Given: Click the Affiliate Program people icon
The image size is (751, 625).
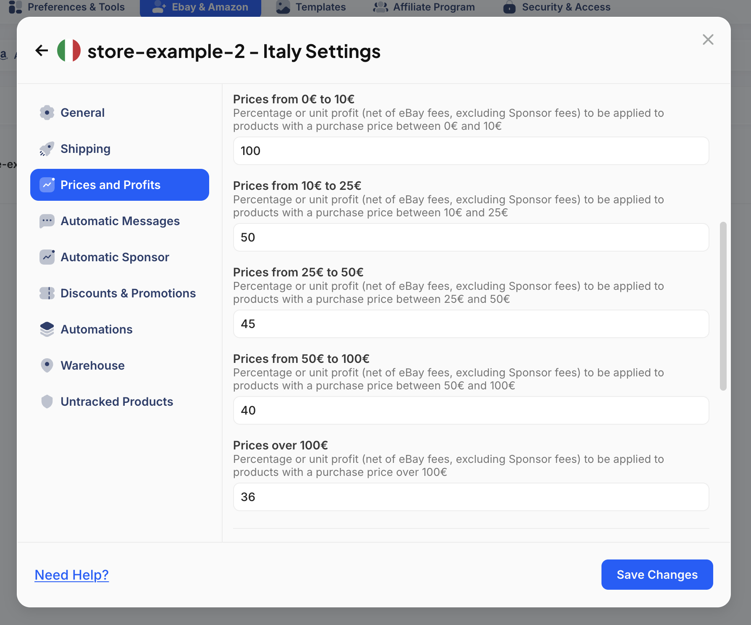Looking at the screenshot, I should (x=381, y=7).
